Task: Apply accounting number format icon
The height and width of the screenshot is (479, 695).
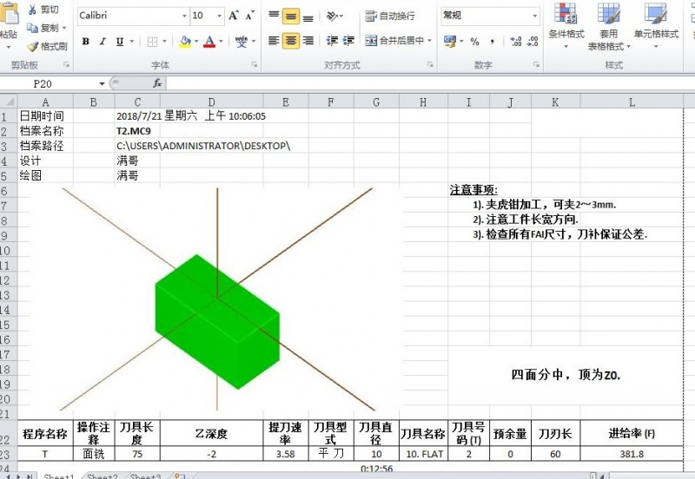Action: (x=450, y=42)
